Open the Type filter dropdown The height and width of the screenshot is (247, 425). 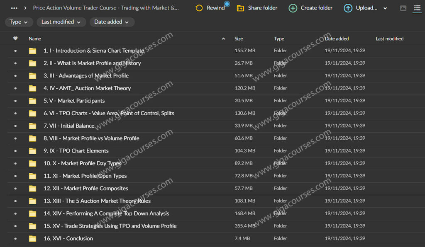[x=19, y=22]
